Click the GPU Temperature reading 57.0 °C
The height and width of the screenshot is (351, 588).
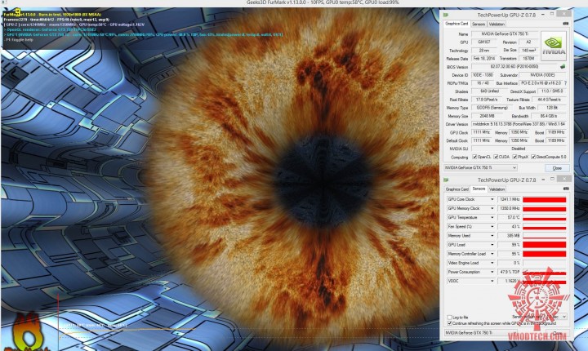[x=509, y=217]
